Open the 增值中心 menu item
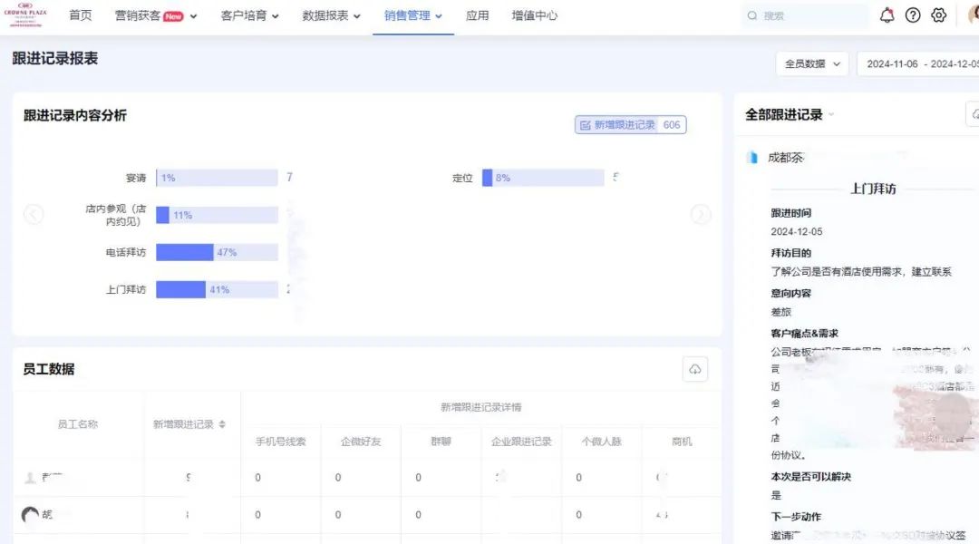Viewport: 979px width, 544px height. 535,15
